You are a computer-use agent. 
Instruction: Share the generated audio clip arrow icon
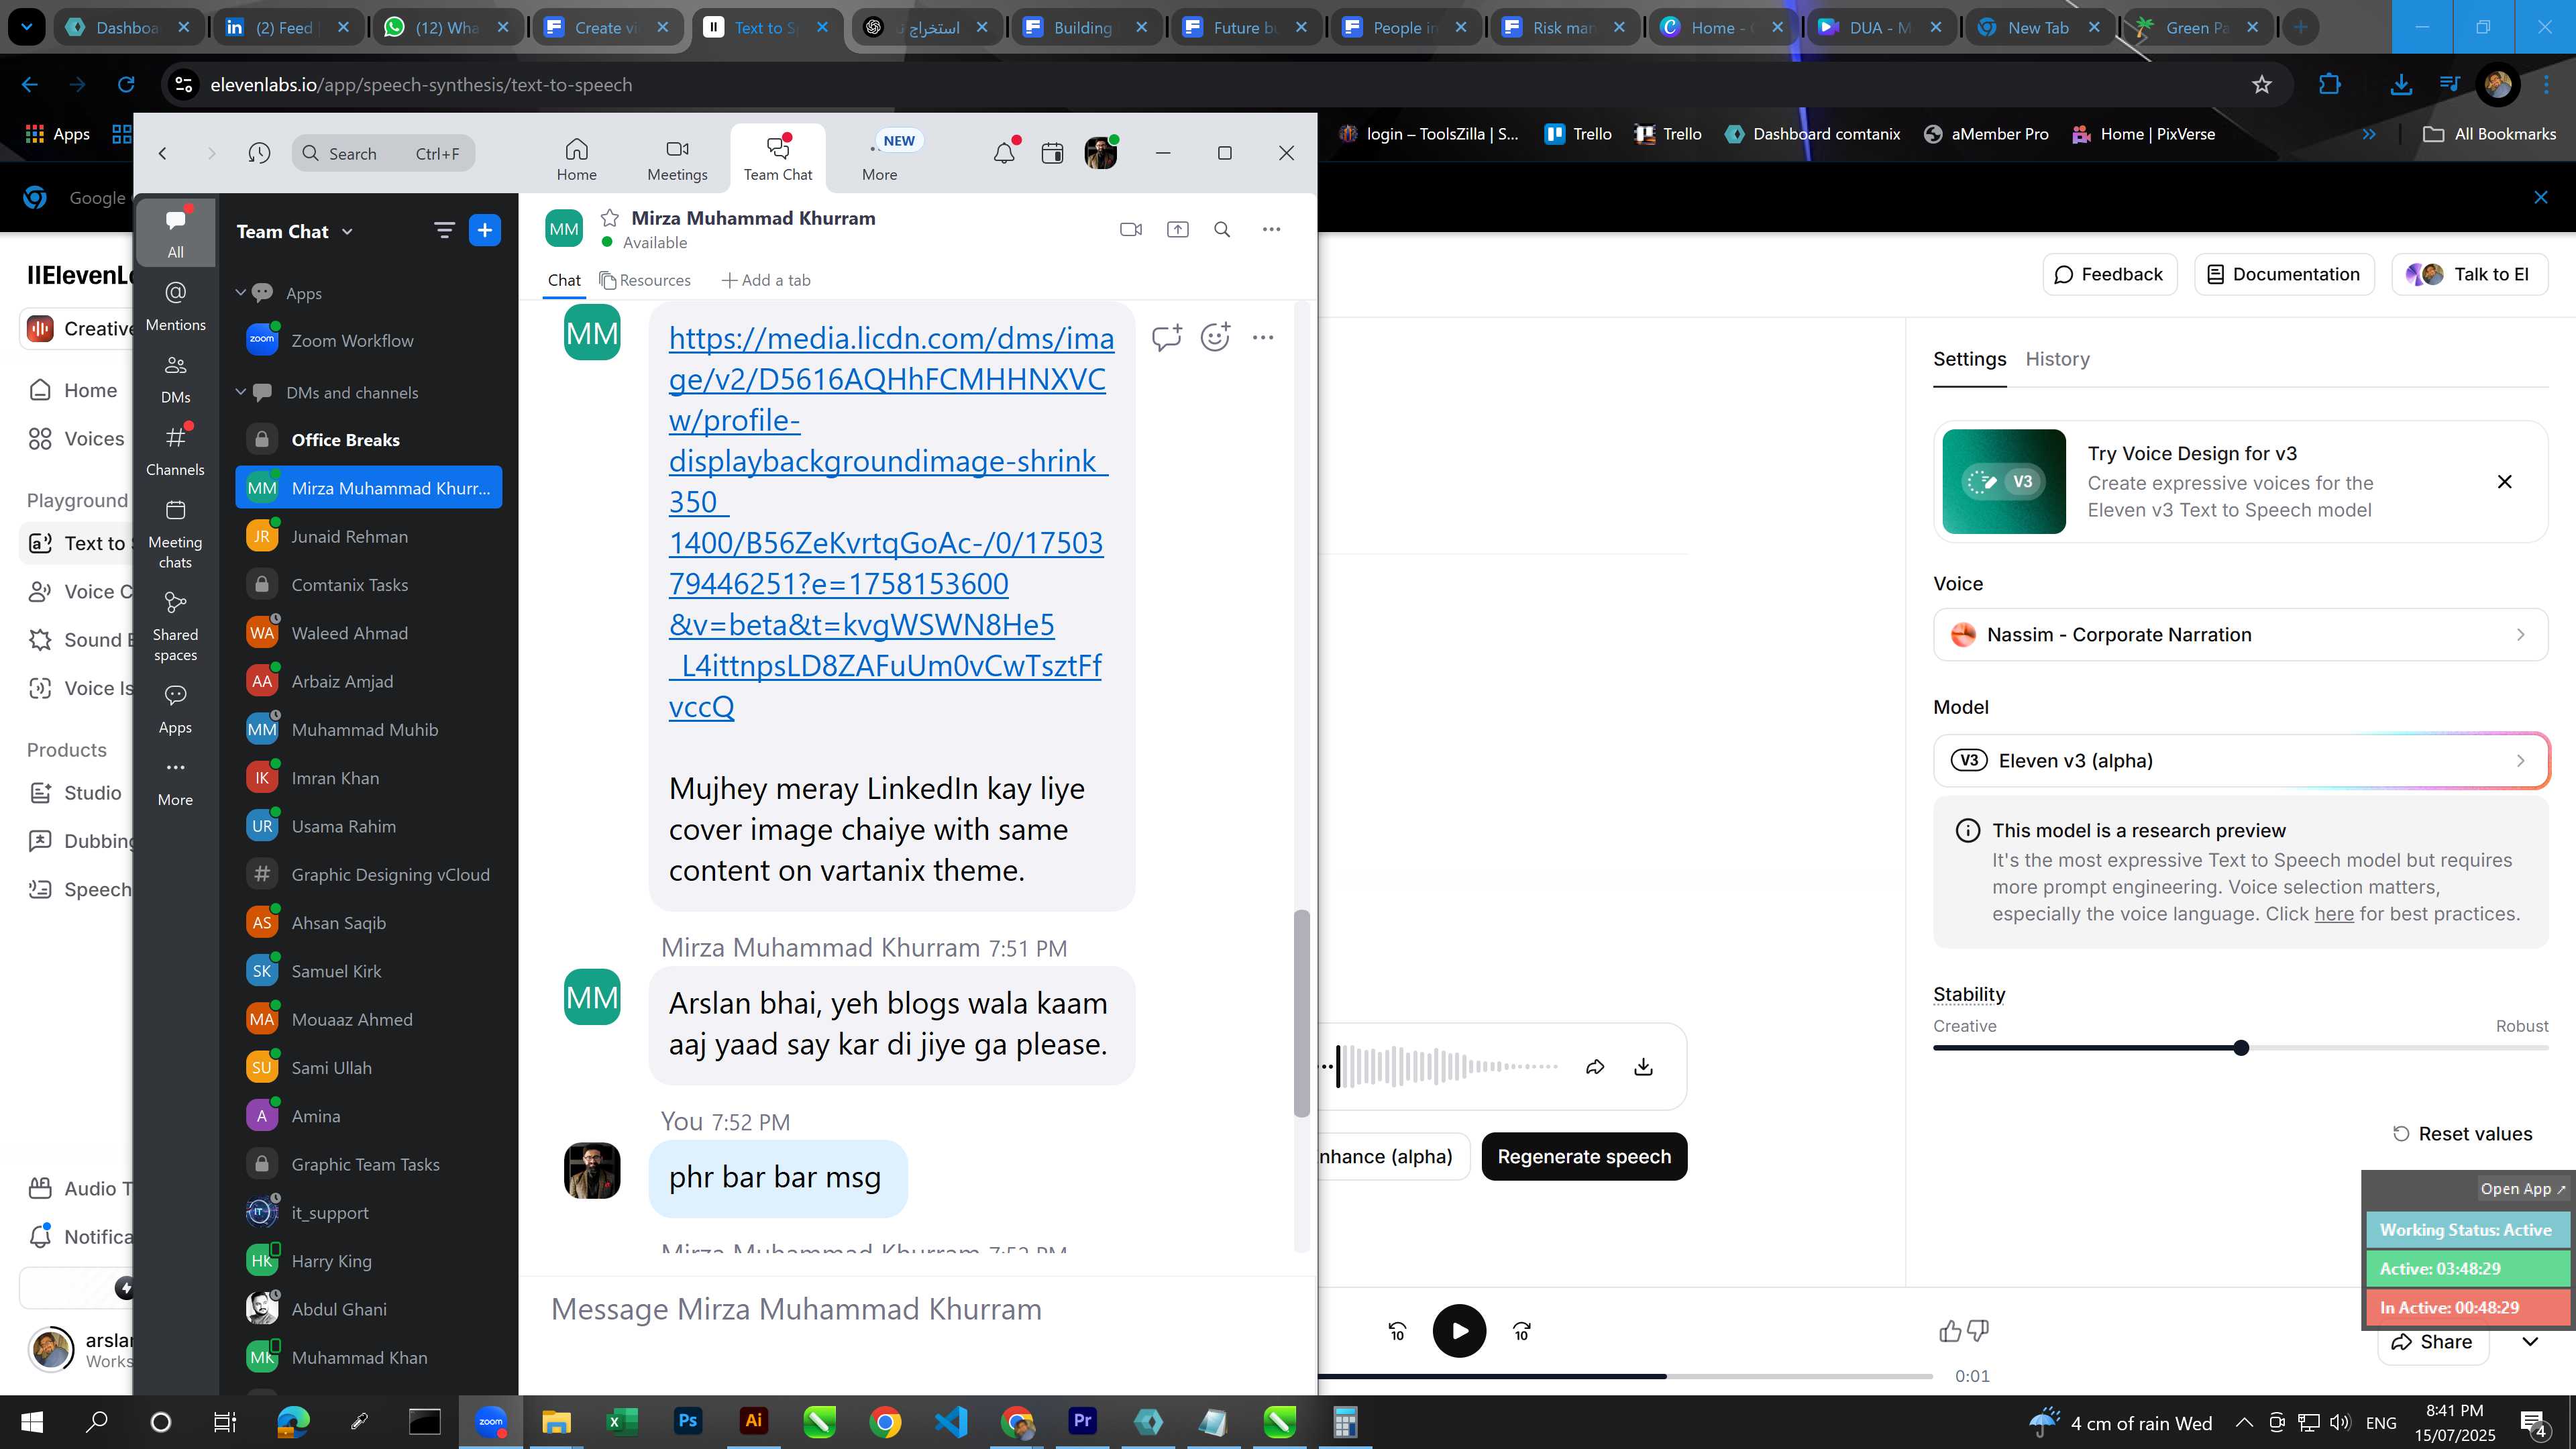click(x=1595, y=1067)
